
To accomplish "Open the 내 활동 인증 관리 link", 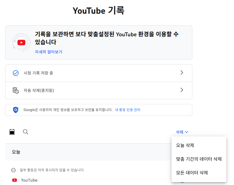I will pos(128,110).
